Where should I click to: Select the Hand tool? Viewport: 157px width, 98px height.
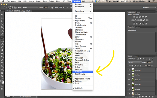point(2,73)
